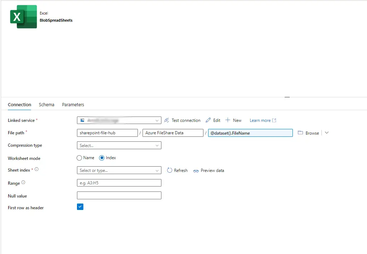The width and height of the screenshot is (367, 254).
Task: Click the Test connection plug icon
Action: coord(167,120)
